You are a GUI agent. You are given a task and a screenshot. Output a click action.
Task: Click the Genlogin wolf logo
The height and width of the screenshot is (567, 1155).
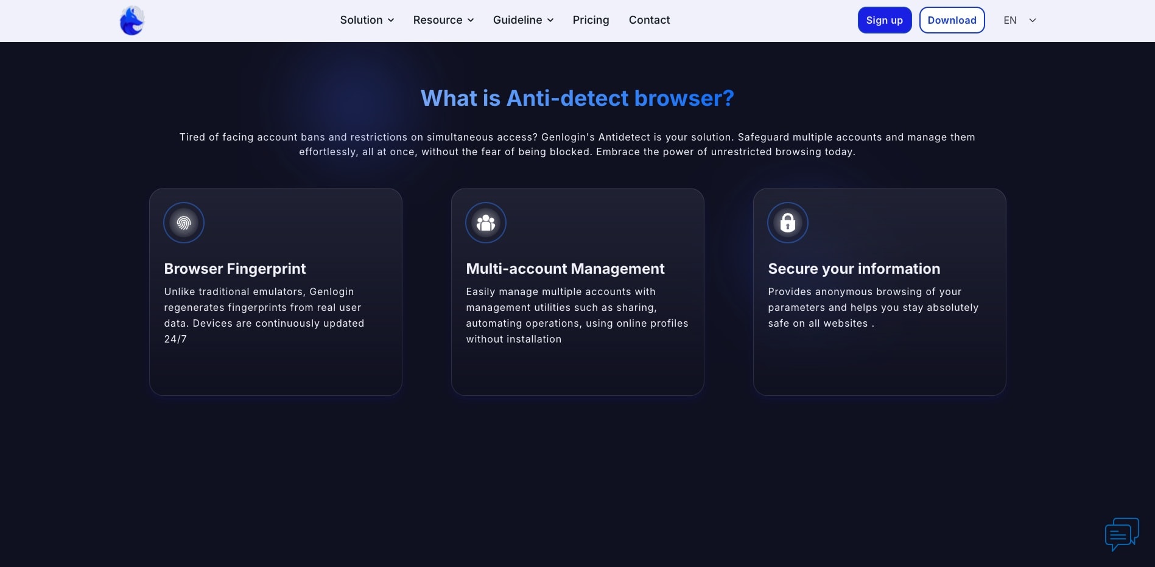click(x=132, y=21)
